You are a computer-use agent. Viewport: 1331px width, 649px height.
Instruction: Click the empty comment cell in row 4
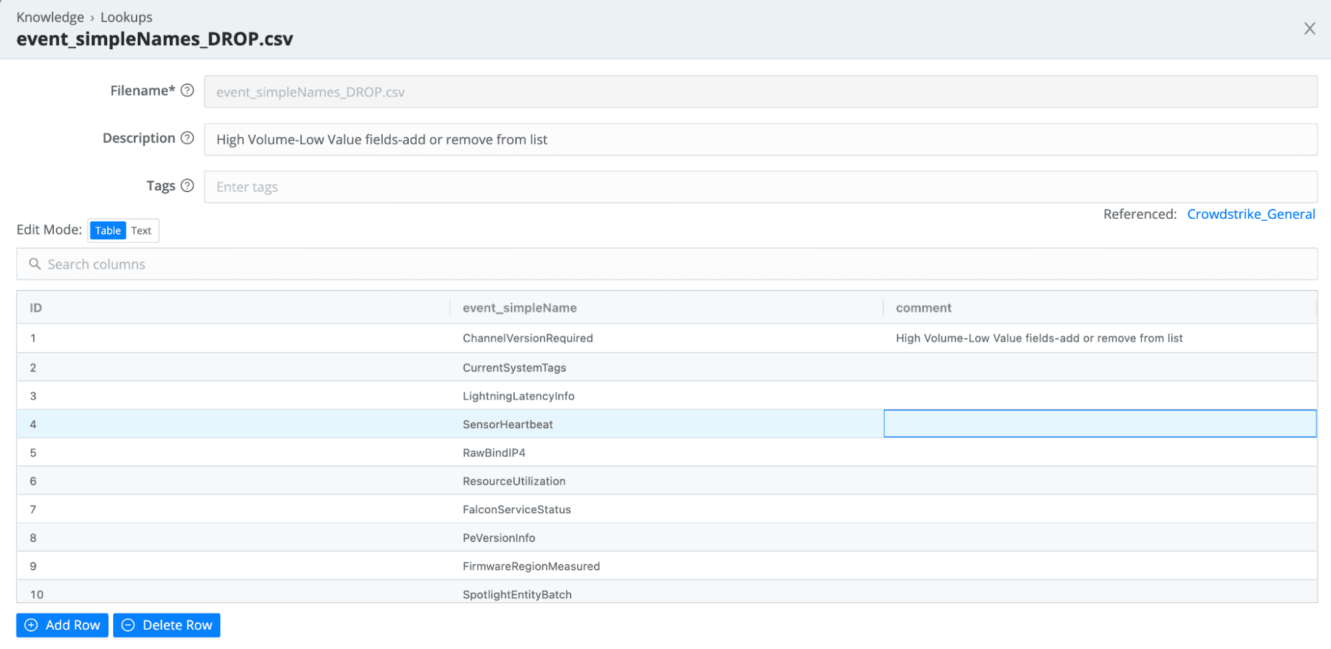(x=1099, y=424)
